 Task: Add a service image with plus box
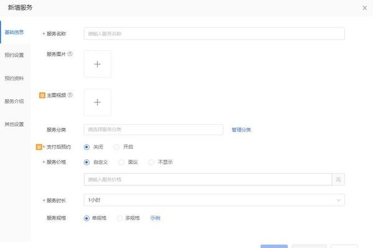[x=98, y=64]
